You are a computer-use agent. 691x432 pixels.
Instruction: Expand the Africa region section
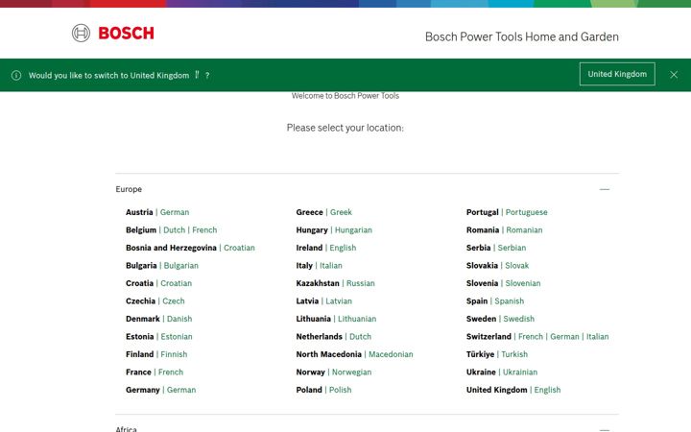coord(605,429)
